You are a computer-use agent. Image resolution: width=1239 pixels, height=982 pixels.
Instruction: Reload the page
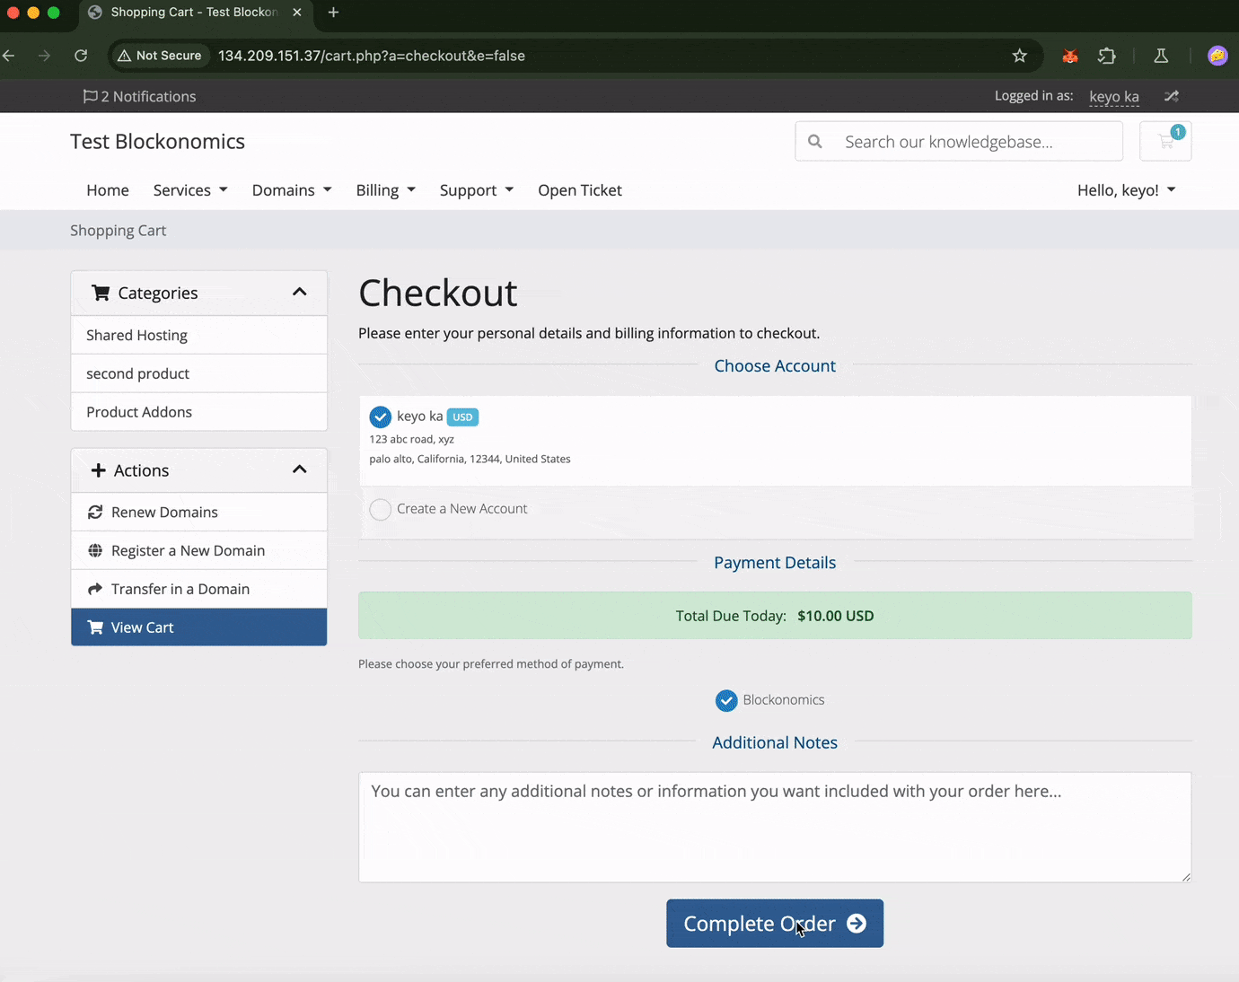(x=81, y=56)
